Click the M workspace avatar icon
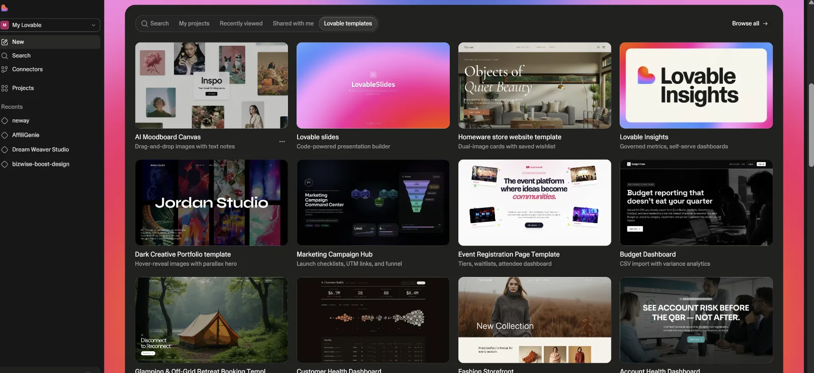The width and height of the screenshot is (814, 373). click(5, 25)
